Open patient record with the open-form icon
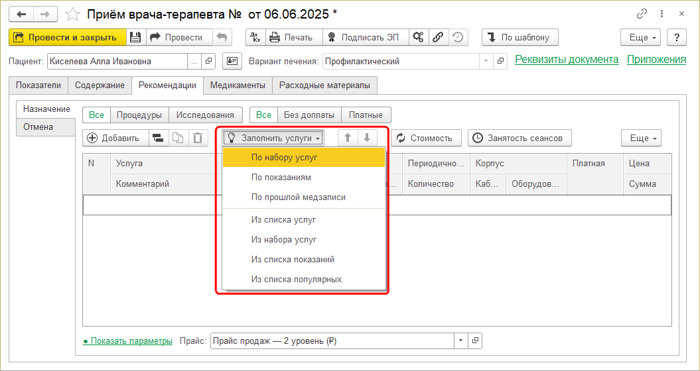 point(208,61)
